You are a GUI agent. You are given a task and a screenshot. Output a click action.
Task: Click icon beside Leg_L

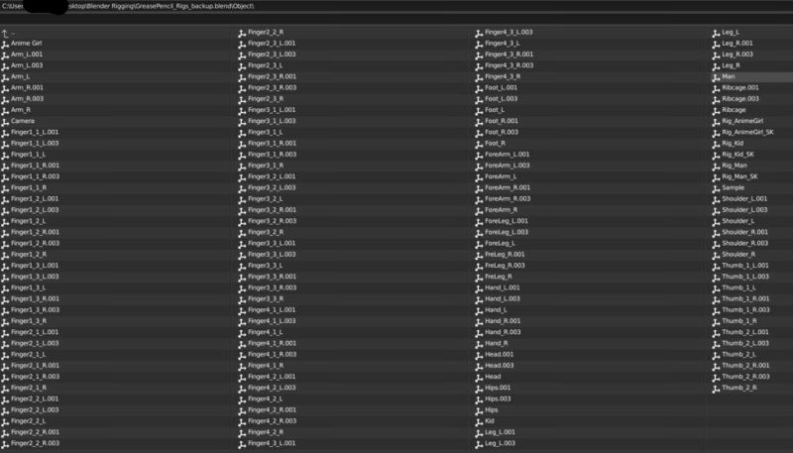click(716, 33)
